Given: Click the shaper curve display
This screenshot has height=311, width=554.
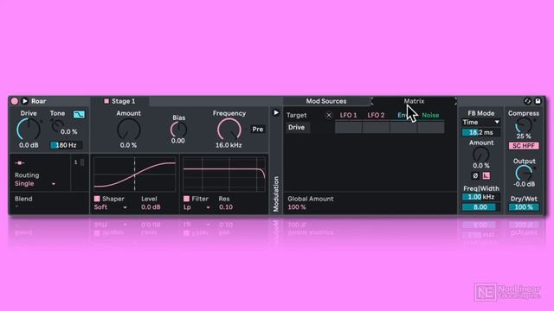Looking at the screenshot, I should 135,175.
